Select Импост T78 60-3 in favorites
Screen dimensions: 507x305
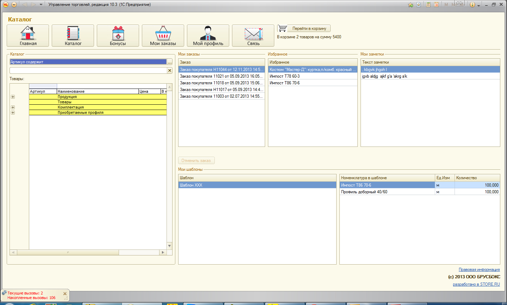click(x=313, y=76)
